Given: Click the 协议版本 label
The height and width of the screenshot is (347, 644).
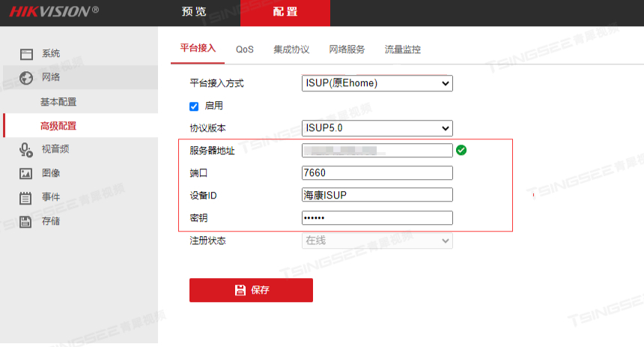Looking at the screenshot, I should pyautogui.click(x=207, y=128).
